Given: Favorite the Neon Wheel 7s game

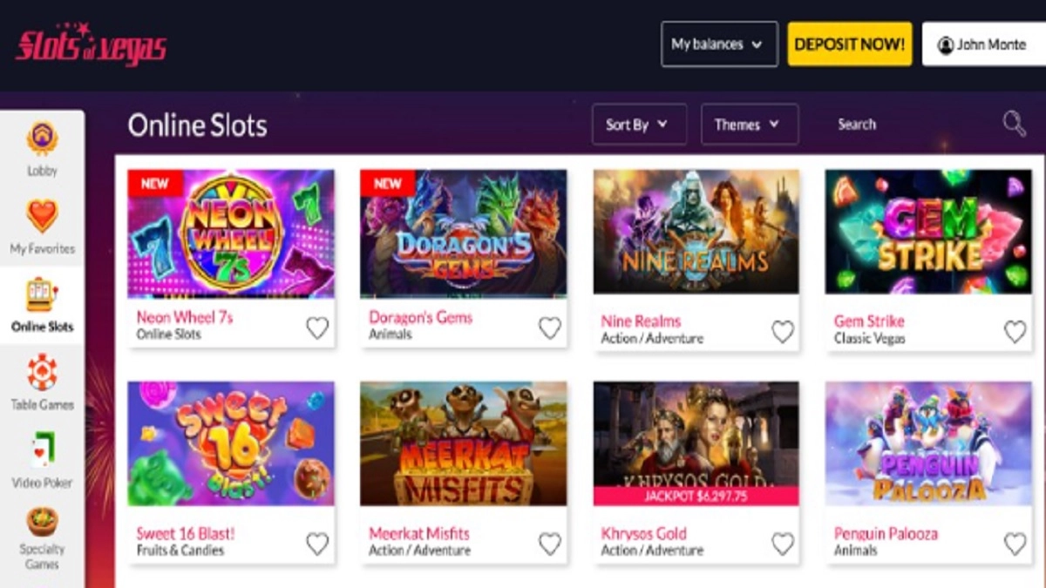Looking at the screenshot, I should point(317,328).
